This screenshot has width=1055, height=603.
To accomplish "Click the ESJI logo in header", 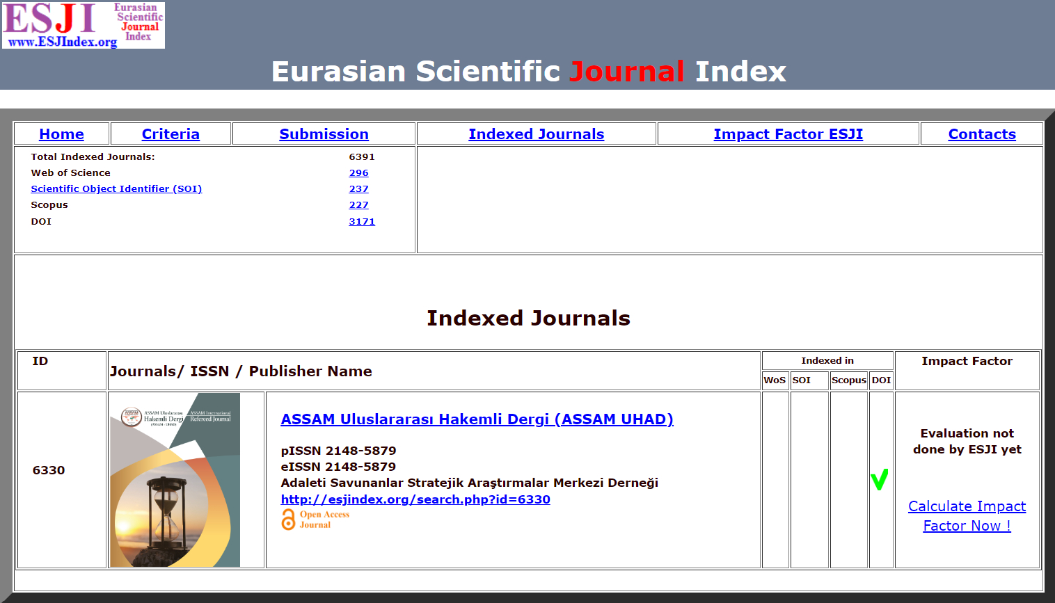I will pos(84,25).
